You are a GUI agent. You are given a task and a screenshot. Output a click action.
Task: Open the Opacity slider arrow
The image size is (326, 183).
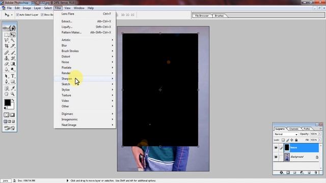[x=319, y=134]
